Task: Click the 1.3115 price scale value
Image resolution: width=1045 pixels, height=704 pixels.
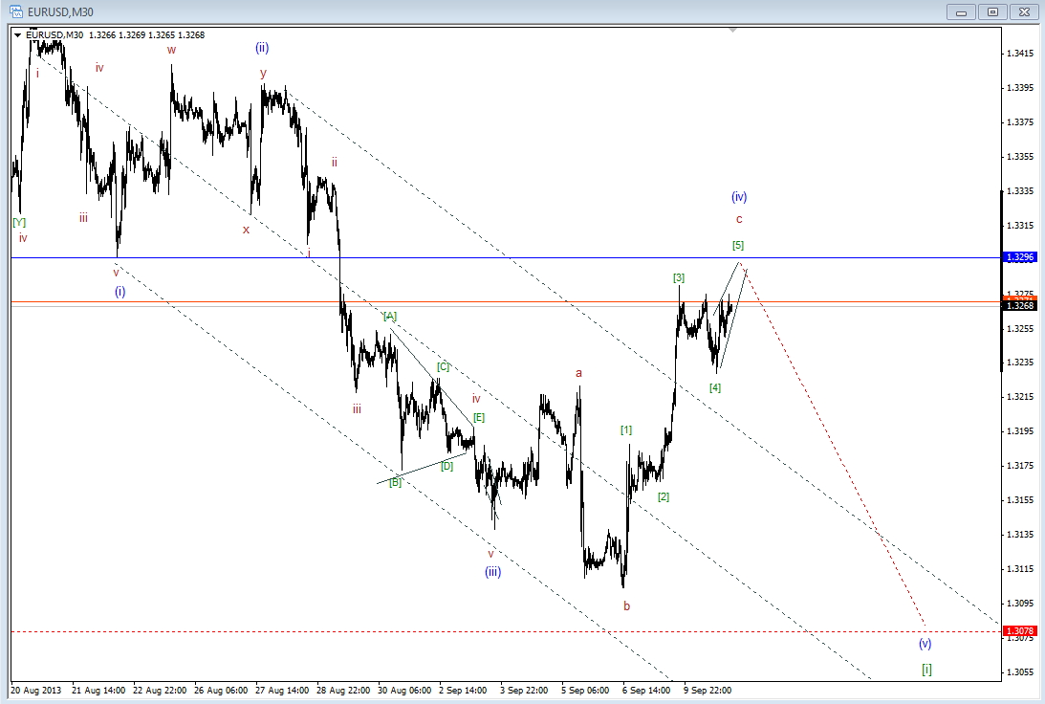Action: point(1020,569)
